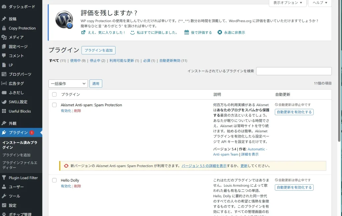The width and height of the screenshot is (342, 216).
Task: Activate Hello Dolly via 有効化 link
Action: [x=66, y=186]
